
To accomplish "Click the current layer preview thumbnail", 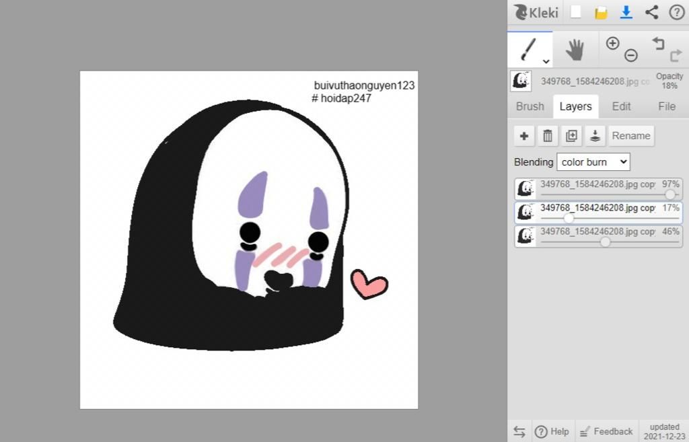I will [521, 81].
